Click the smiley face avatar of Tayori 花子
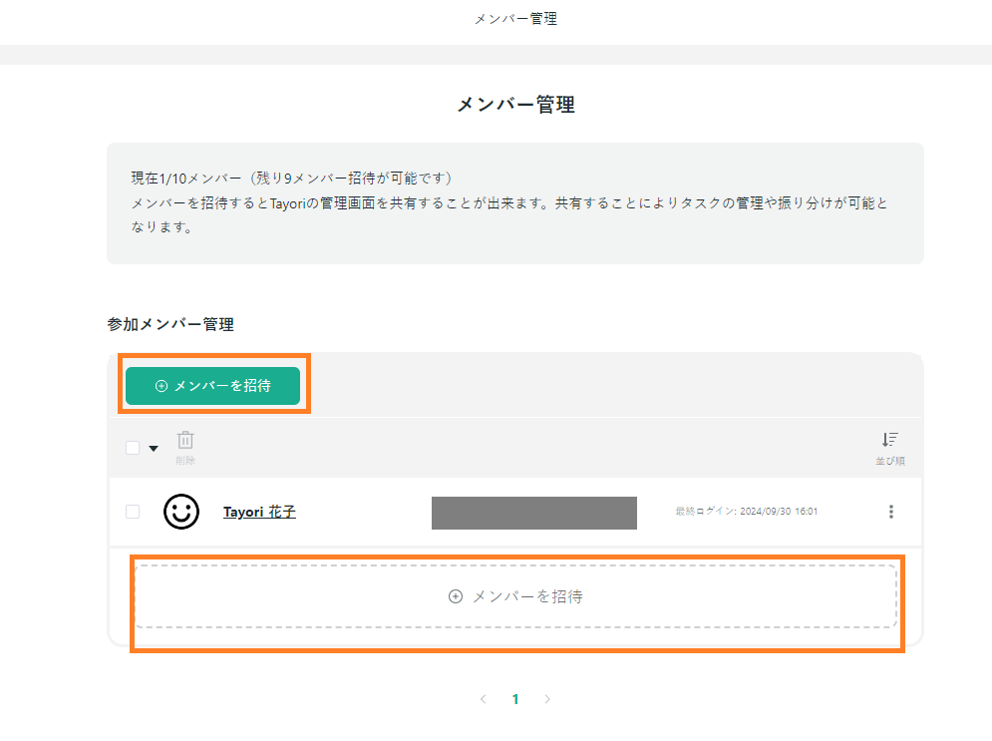Screen dimensions: 992x741 pos(180,512)
